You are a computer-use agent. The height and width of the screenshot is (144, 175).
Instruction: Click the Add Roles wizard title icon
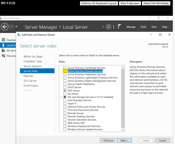coord(19,35)
